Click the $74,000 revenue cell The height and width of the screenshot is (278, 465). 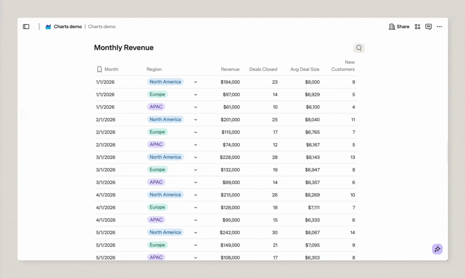[x=231, y=145]
